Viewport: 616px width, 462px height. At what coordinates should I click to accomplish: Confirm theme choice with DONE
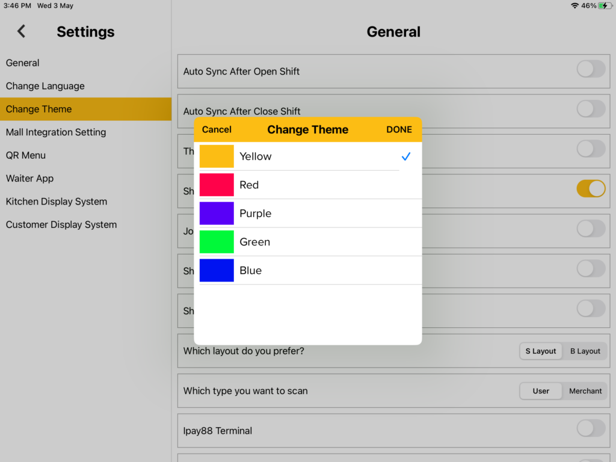click(x=399, y=129)
